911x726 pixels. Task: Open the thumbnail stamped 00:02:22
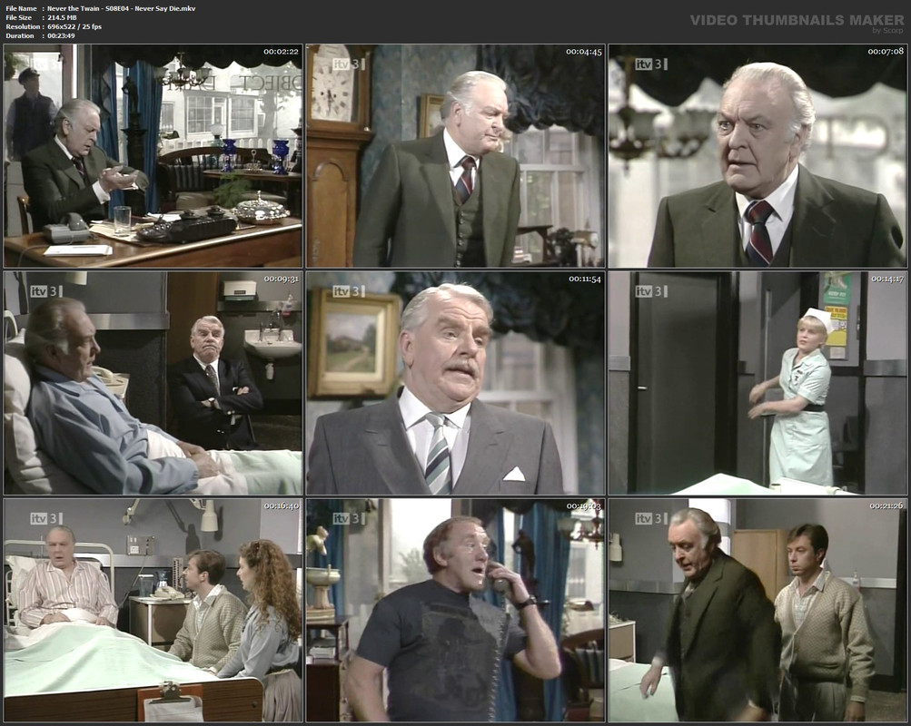click(153, 156)
